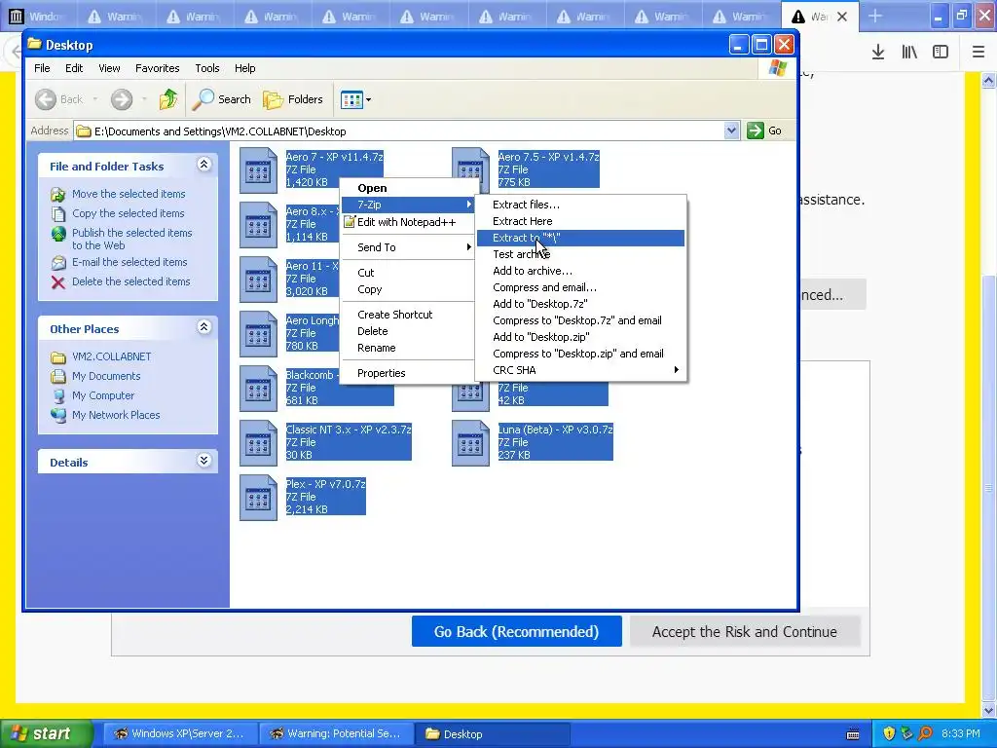
Task: Choose Create Shortcut
Action: 408,315
